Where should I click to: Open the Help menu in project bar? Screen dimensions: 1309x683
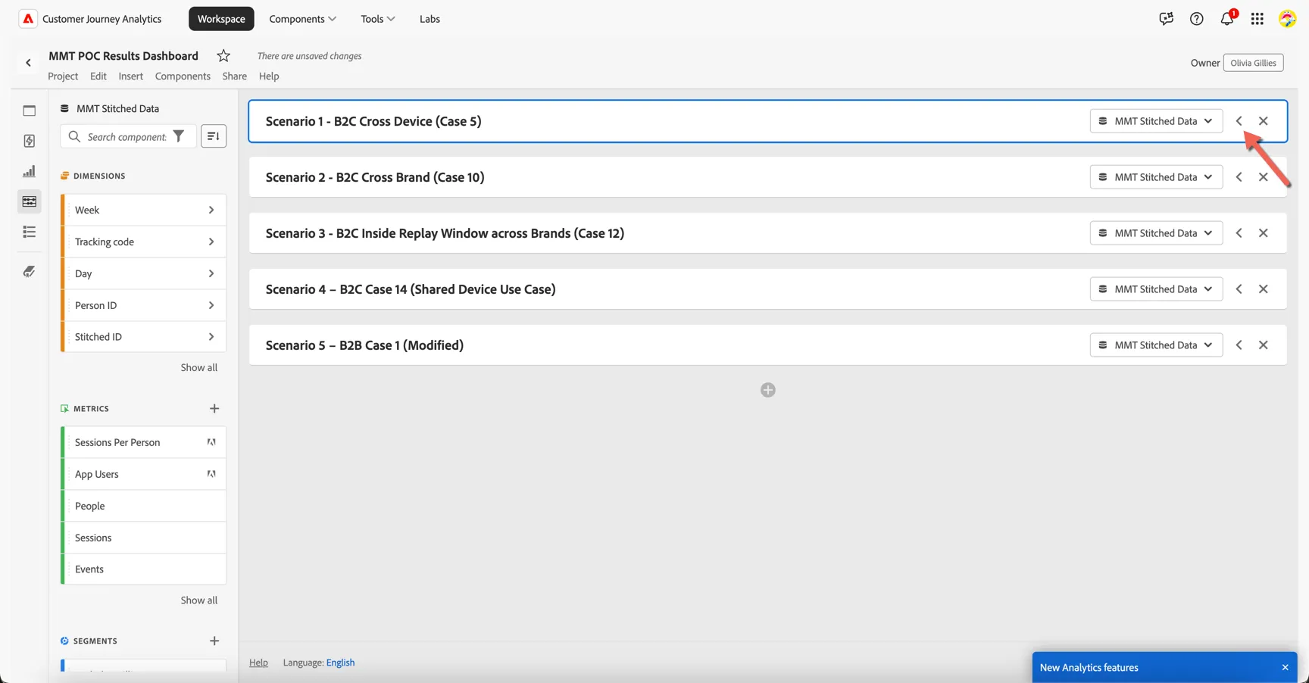(269, 76)
